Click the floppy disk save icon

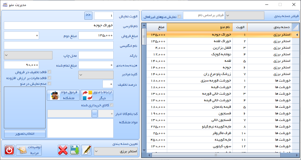(75, 150)
